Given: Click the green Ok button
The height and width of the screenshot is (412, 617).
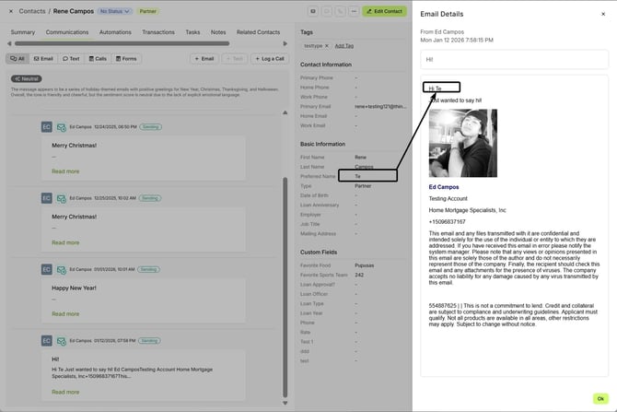Looking at the screenshot, I should (600, 398).
